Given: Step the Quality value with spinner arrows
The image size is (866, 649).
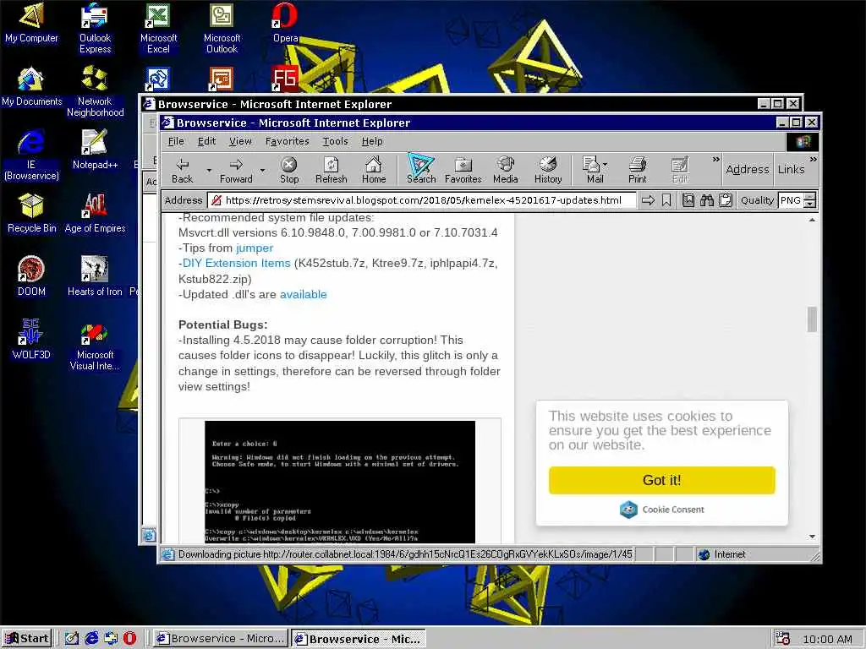Looking at the screenshot, I should [x=809, y=200].
